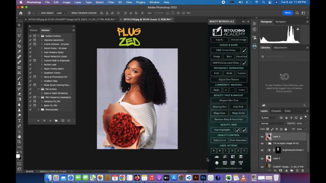Enable the Auto-Select checkbox
The width and height of the screenshot is (326, 183).
39,13
